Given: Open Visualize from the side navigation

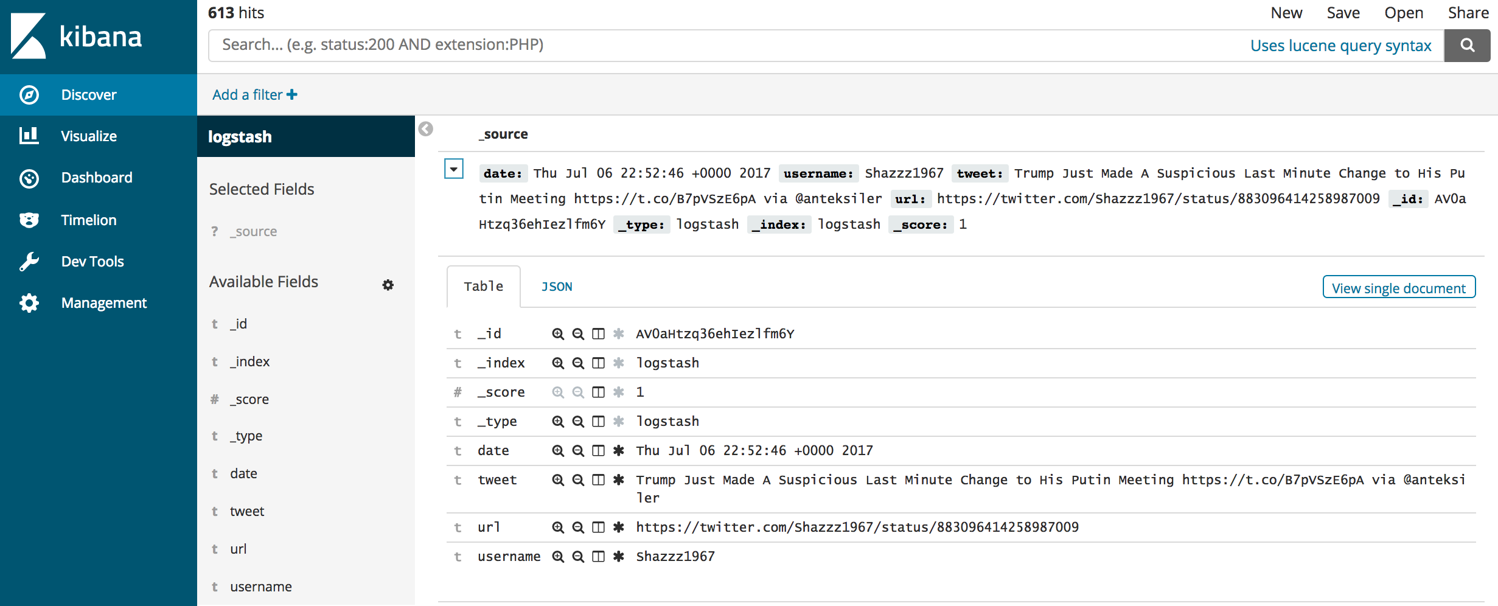Looking at the screenshot, I should (x=89, y=136).
